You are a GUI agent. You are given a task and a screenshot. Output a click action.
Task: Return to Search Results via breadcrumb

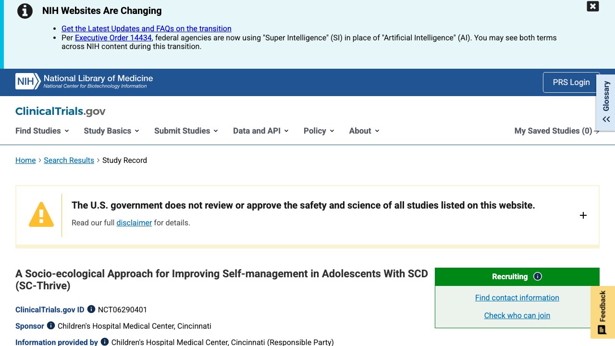(x=69, y=161)
